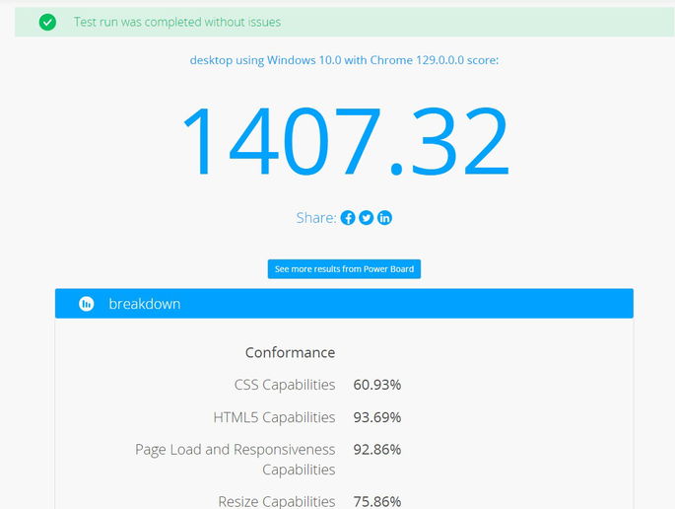This screenshot has width=675, height=509.
Task: Collapse the breakdown panel header
Action: pos(344,304)
